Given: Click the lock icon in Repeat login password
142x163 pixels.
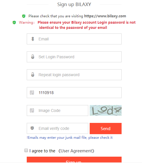Looking at the screenshot, I should click(x=33, y=75).
